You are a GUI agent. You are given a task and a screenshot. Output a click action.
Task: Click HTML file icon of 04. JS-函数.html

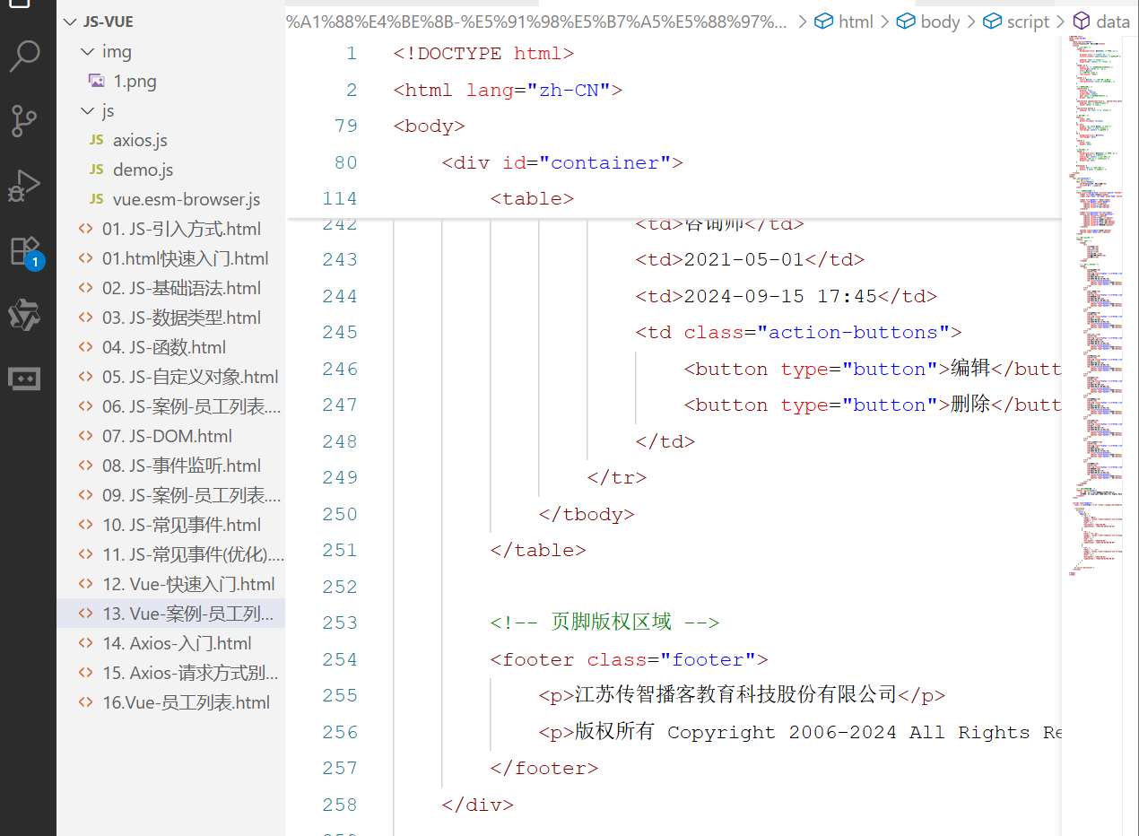[x=85, y=347]
